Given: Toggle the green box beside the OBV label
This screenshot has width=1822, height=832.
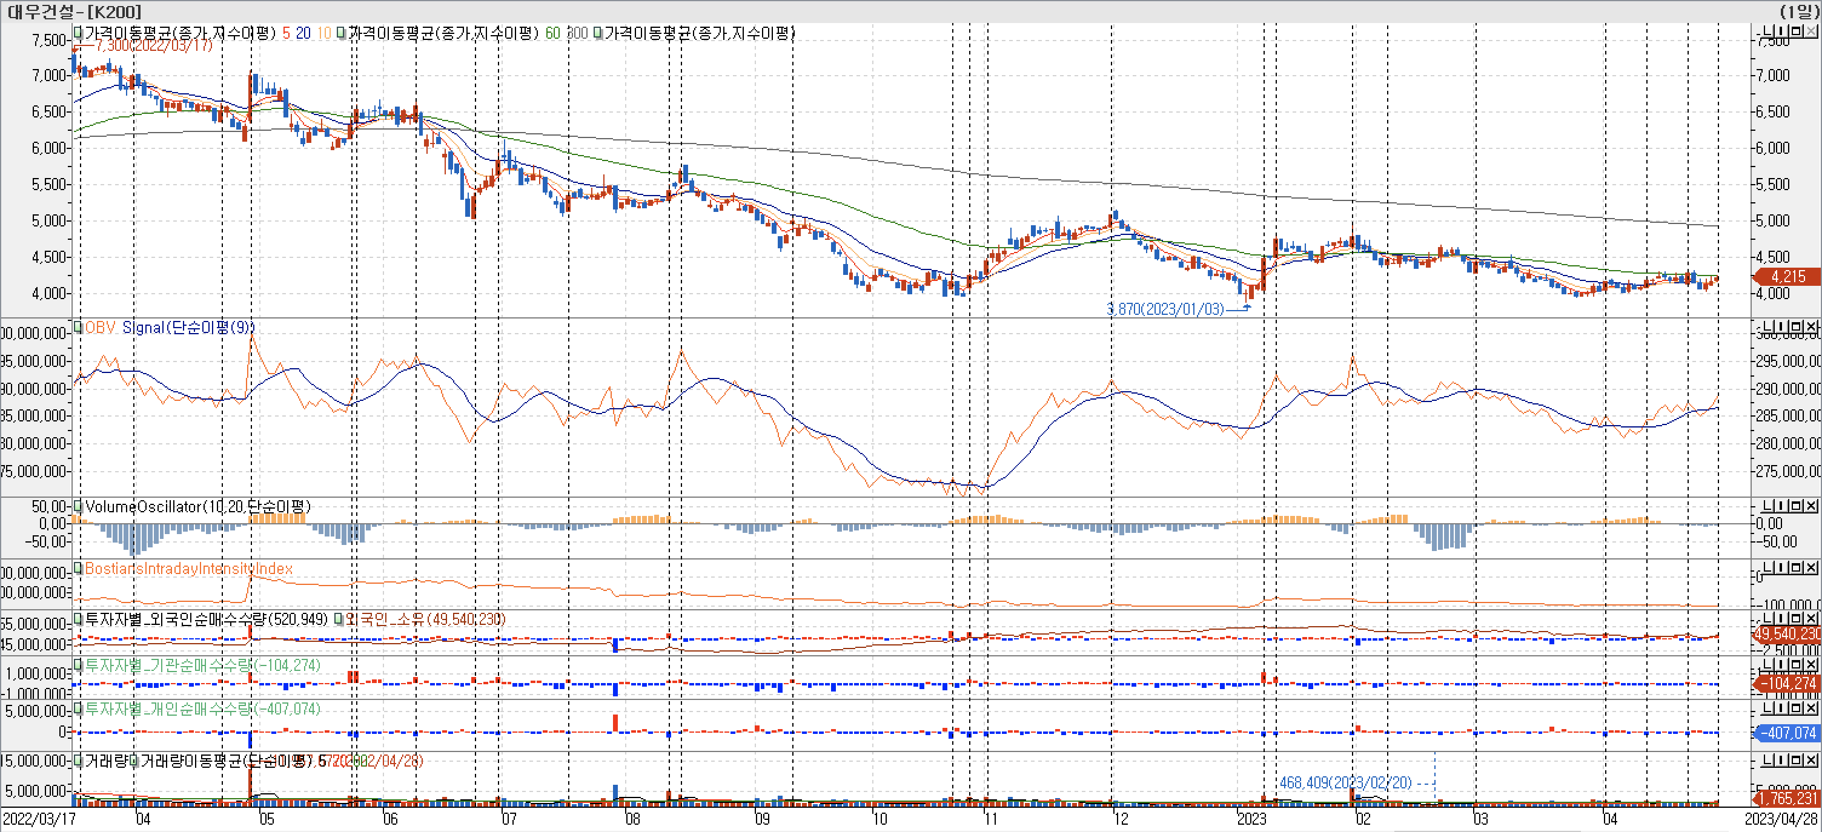Looking at the screenshot, I should [x=79, y=327].
